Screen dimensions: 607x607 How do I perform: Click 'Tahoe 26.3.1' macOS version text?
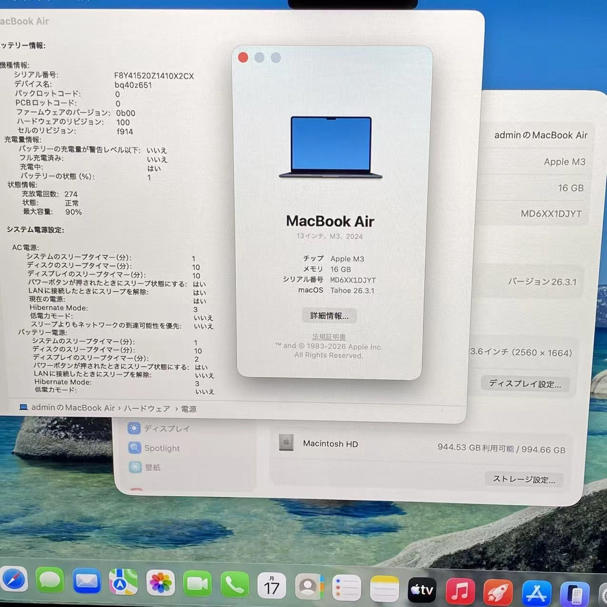tap(352, 291)
